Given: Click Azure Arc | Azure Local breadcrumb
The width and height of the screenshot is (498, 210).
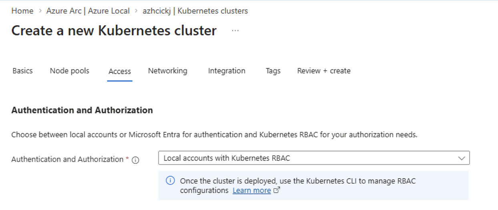Looking at the screenshot, I should tap(88, 11).
